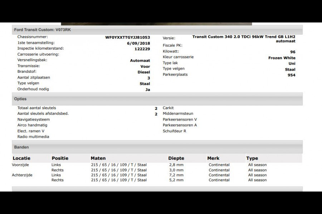This screenshot has width=322, height=214.
Task: Click the 6/09/2018 first registration date
Action: click(x=138, y=43)
